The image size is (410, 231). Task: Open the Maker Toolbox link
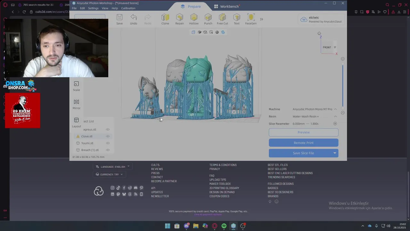[220, 184]
